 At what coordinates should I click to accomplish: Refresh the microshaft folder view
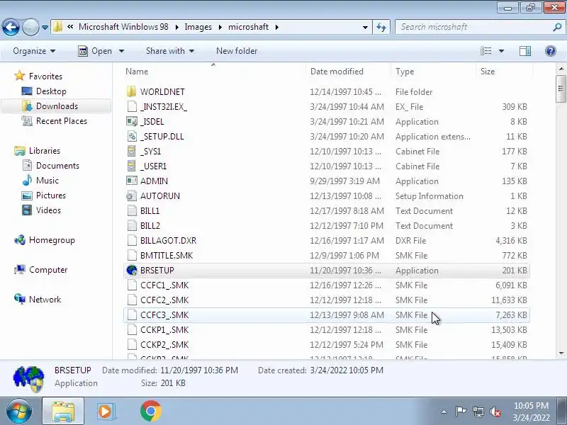[381, 27]
